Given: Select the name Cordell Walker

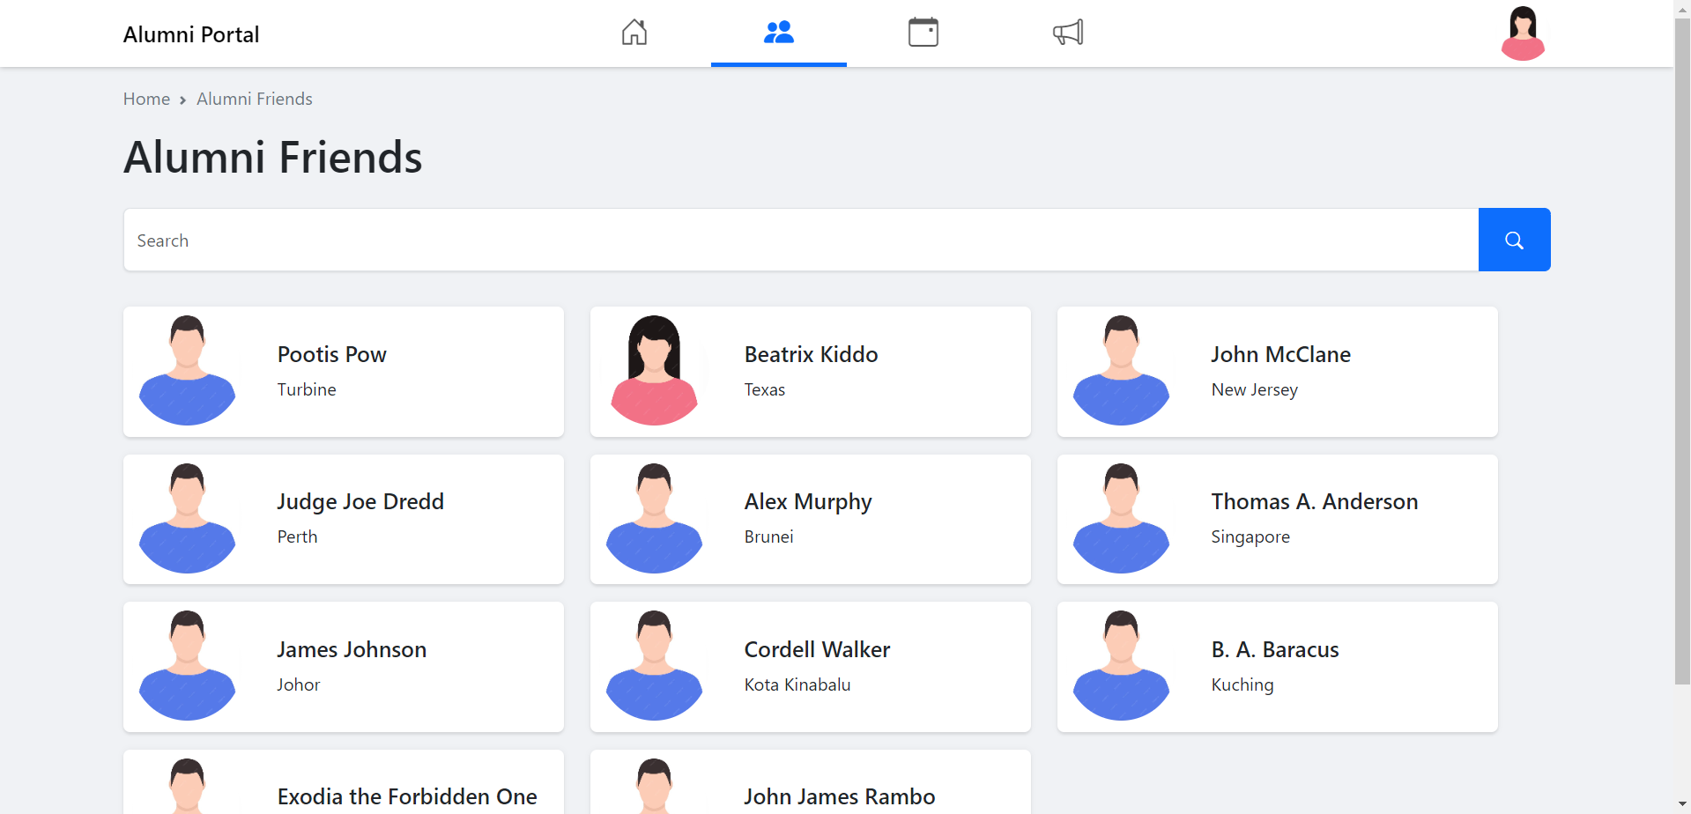Looking at the screenshot, I should click(x=818, y=649).
